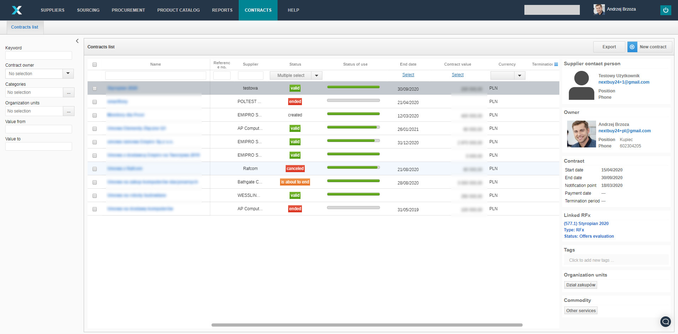Open the Currency filter dropdown
This screenshot has width=678, height=334.
point(508,75)
